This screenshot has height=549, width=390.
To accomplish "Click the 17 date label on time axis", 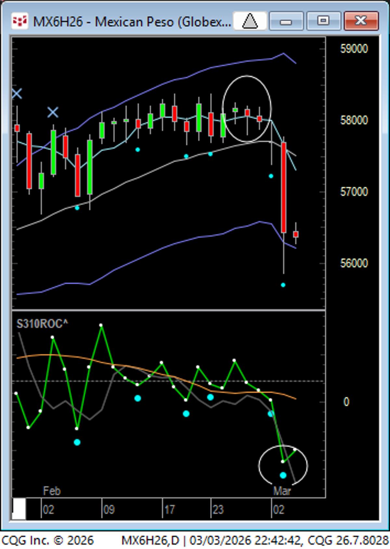I will [169, 510].
